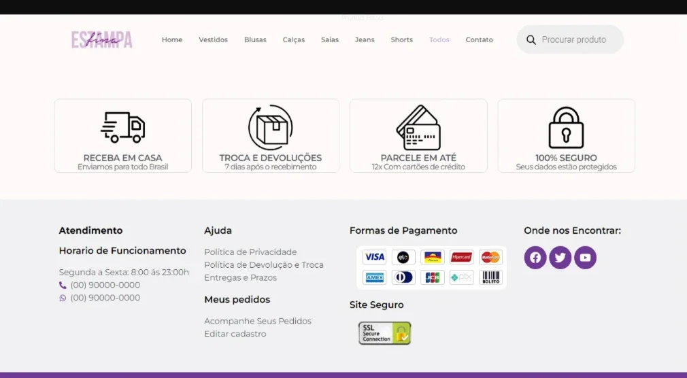Click 'Seus dados estão protegidos' text

[566, 167]
